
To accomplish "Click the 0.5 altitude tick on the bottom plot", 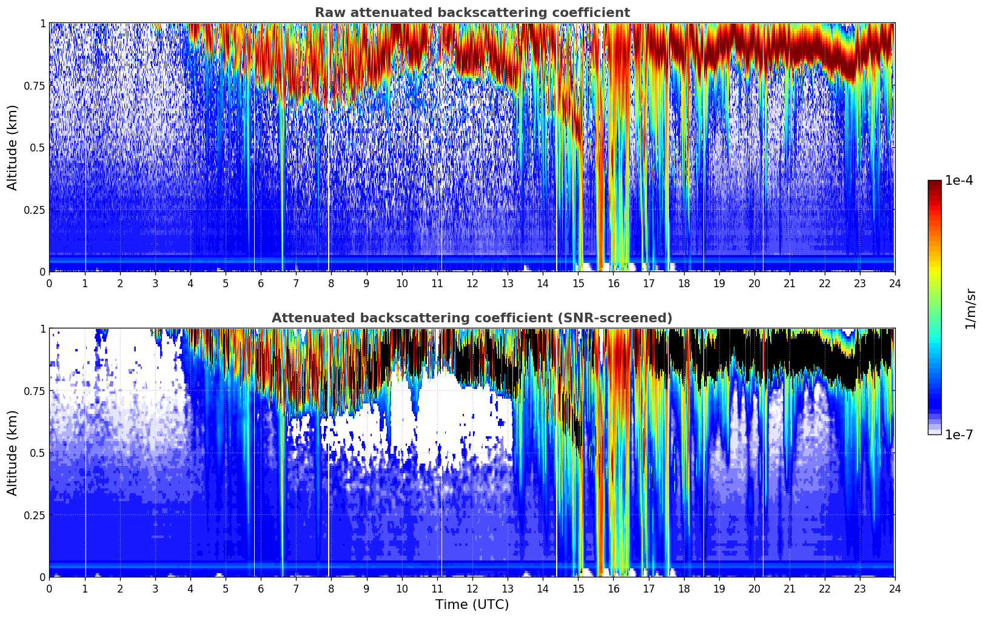I will pyautogui.click(x=38, y=453).
